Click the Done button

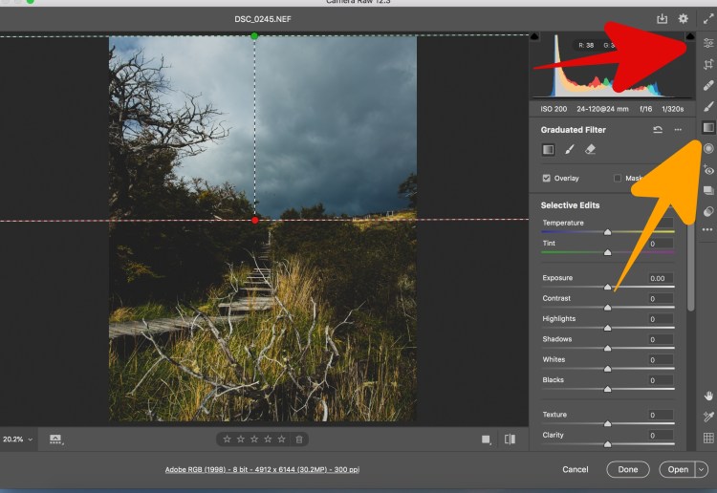(628, 469)
